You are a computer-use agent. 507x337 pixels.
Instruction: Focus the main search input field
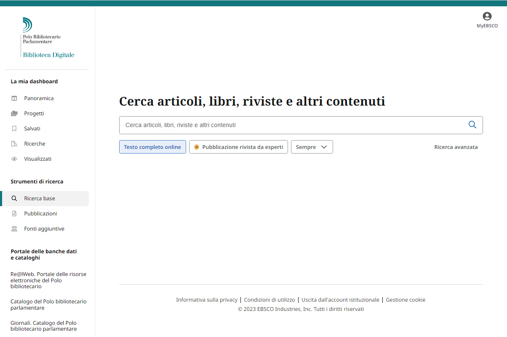(x=291, y=125)
